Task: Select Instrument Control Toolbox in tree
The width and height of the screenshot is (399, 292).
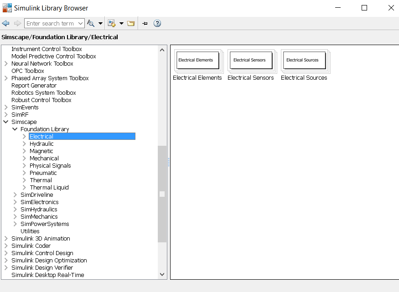Action: pyautogui.click(x=47, y=49)
